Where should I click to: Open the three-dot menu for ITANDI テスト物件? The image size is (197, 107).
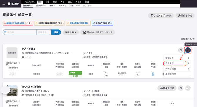(x=188, y=88)
